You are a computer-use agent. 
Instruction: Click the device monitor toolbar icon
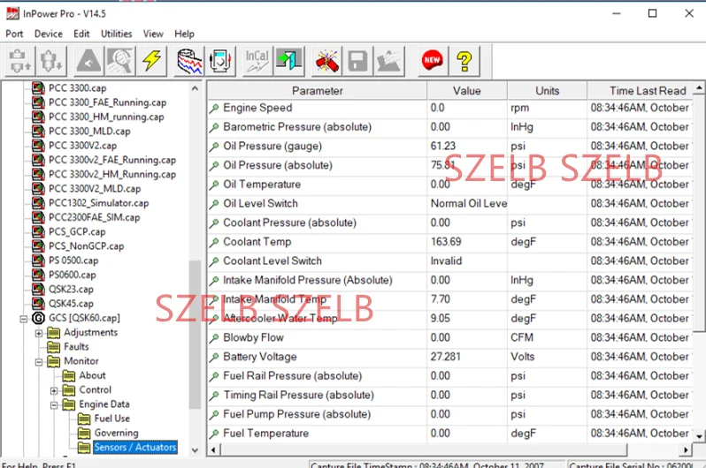tap(220, 60)
